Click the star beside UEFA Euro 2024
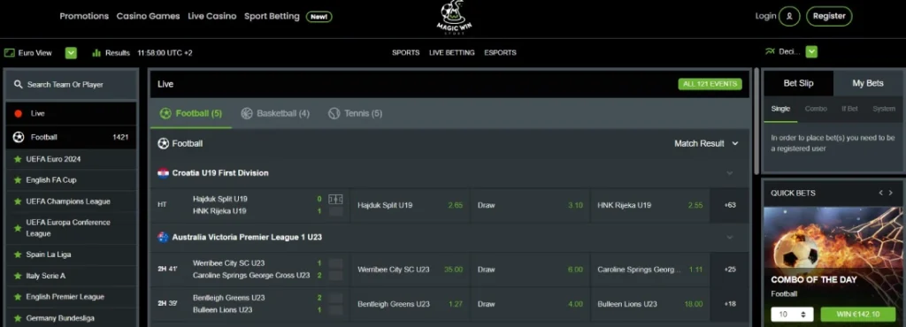906x327 pixels. [18, 159]
